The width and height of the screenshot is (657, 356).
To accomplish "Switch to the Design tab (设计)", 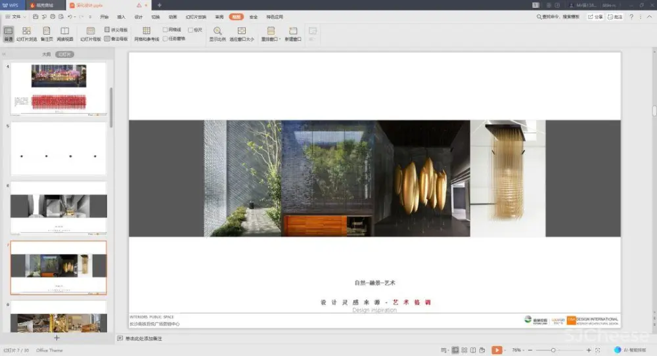I will (138, 16).
